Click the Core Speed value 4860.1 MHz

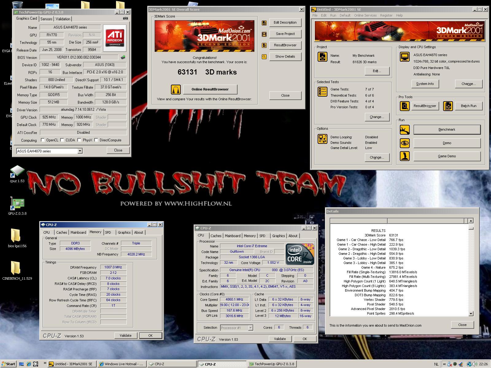pos(234,299)
